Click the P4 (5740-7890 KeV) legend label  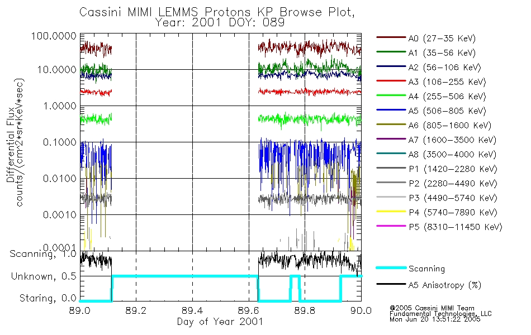pos(453,213)
